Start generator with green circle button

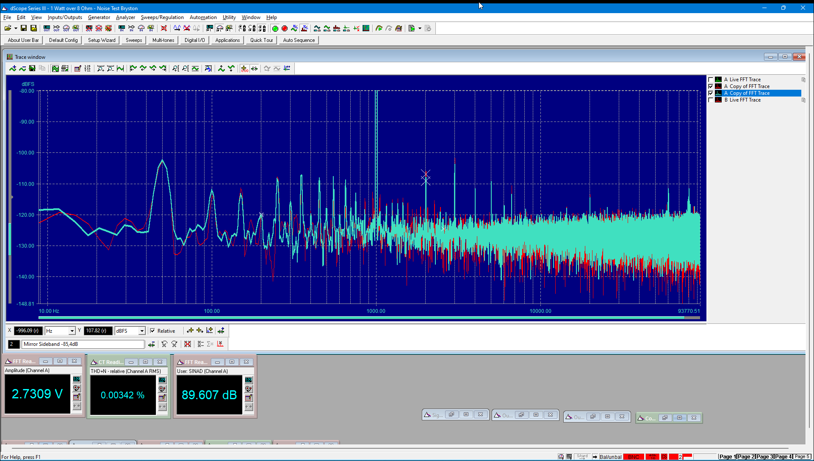[x=275, y=28]
